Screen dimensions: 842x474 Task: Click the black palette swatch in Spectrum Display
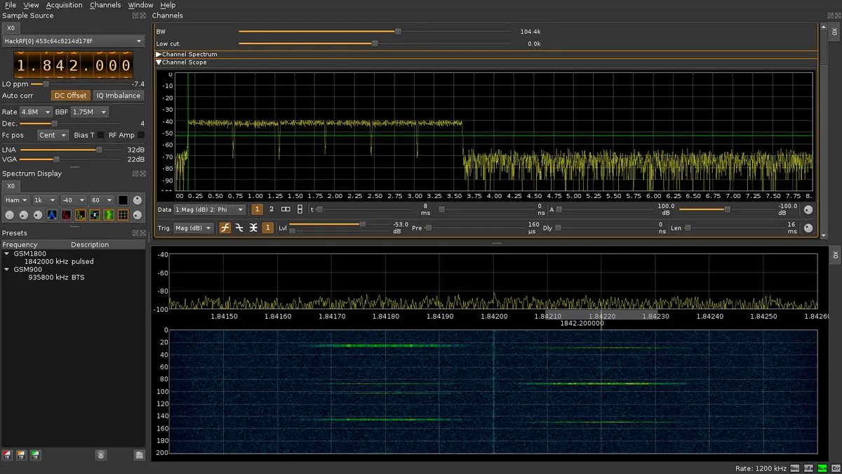[122, 200]
